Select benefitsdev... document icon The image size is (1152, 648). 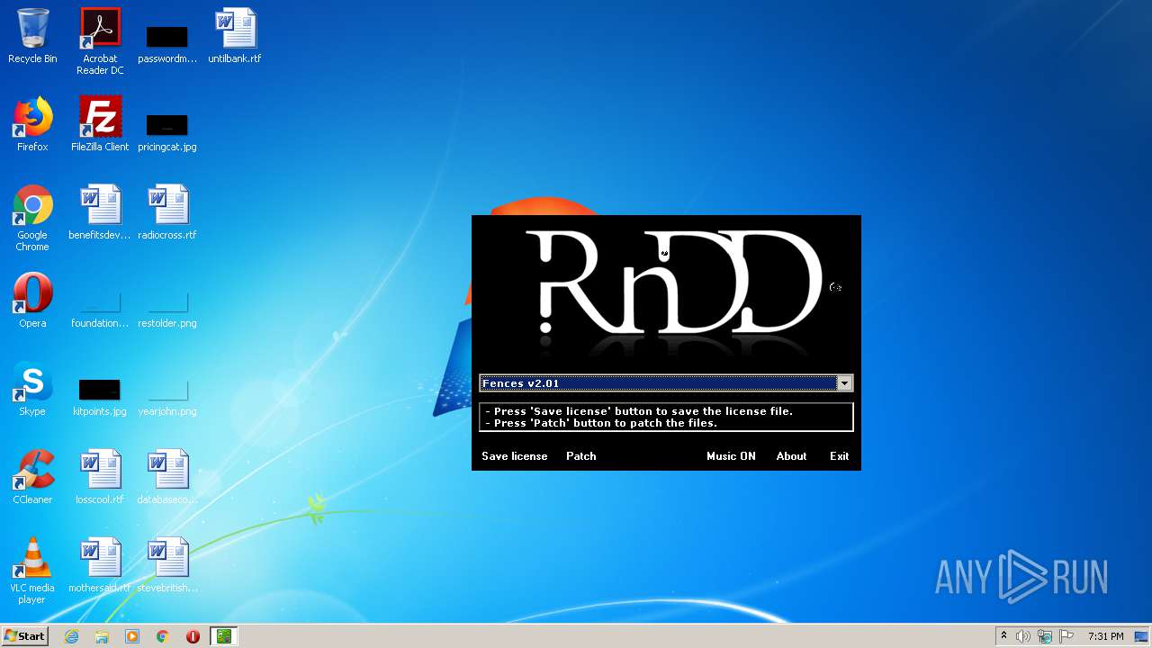(100, 212)
